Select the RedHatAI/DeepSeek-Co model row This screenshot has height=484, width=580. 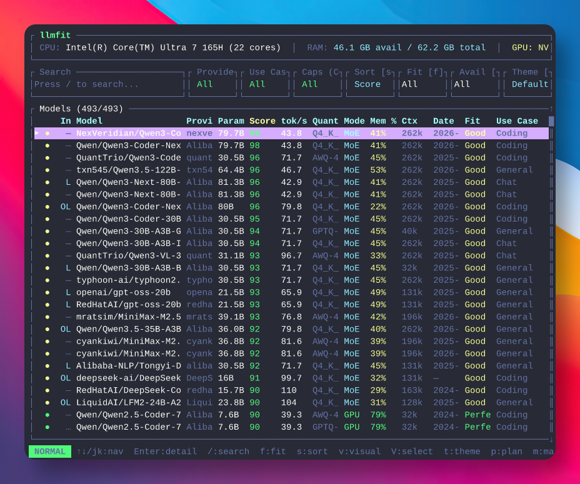tap(291, 390)
